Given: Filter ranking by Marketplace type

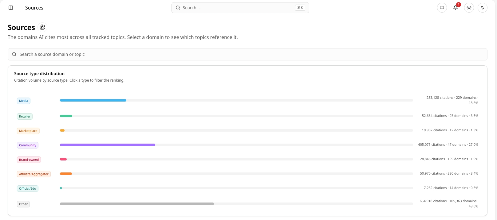Looking at the screenshot, I should [28, 131].
